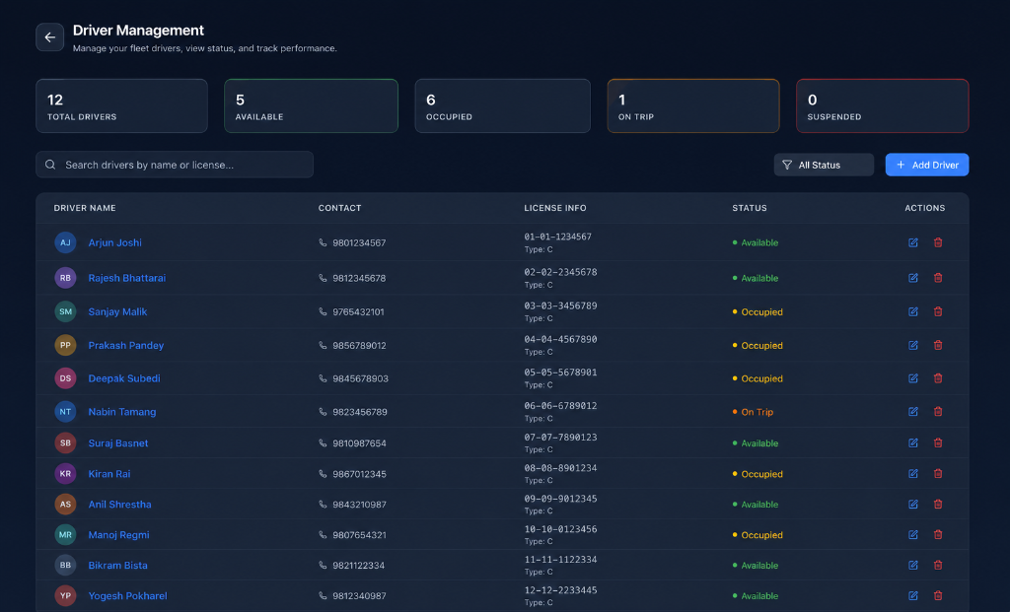
Task: Go back using the arrow button
Action: pyautogui.click(x=49, y=37)
